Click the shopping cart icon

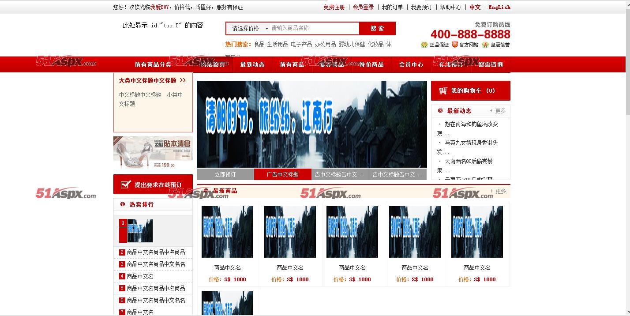(x=443, y=91)
